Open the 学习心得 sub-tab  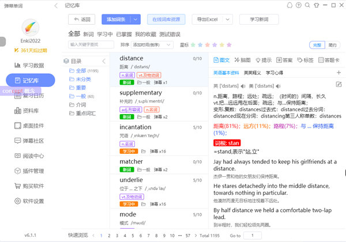(x=274, y=73)
